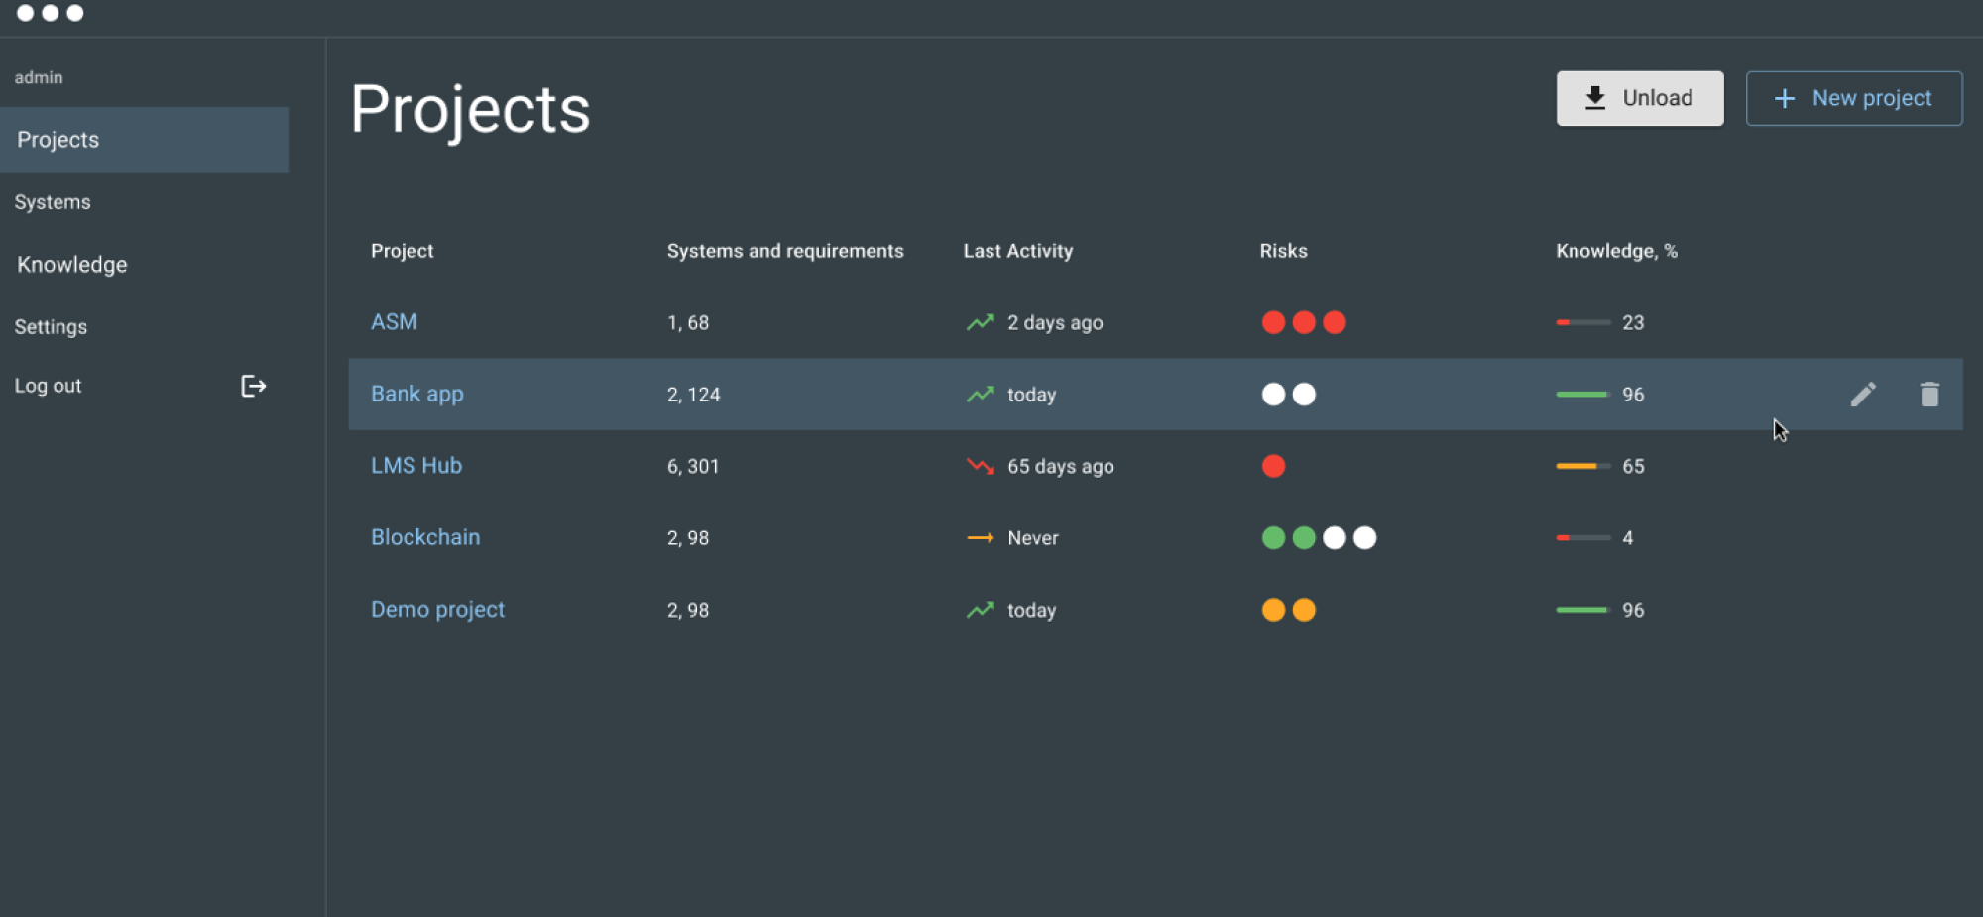This screenshot has height=917, width=1983.
Task: Delete Bank app using the trash icon
Action: [1928, 395]
